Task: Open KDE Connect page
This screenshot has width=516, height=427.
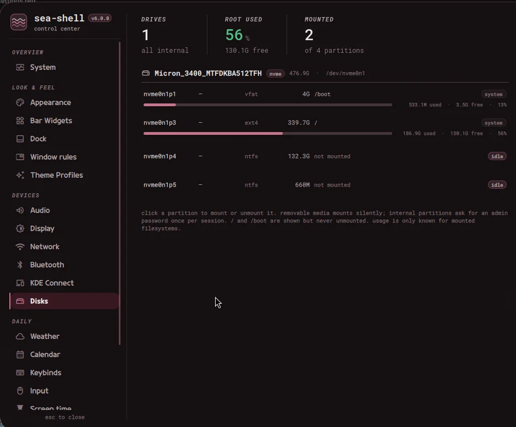Action: coord(64,283)
